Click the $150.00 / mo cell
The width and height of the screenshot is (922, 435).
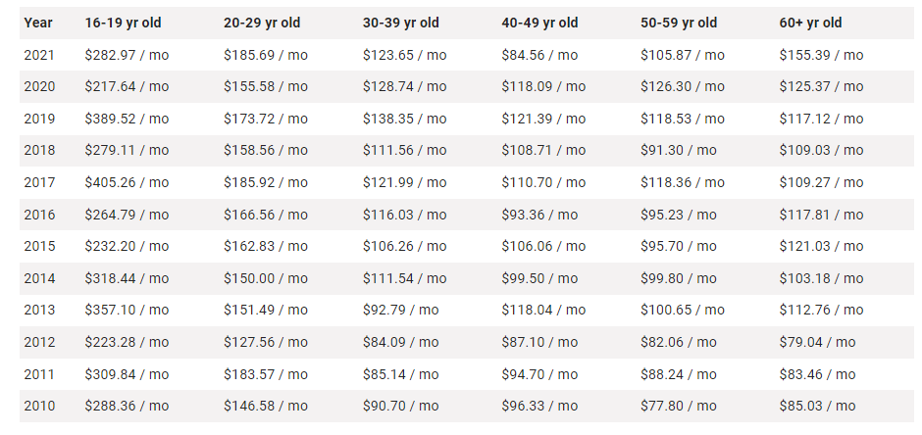265,278
